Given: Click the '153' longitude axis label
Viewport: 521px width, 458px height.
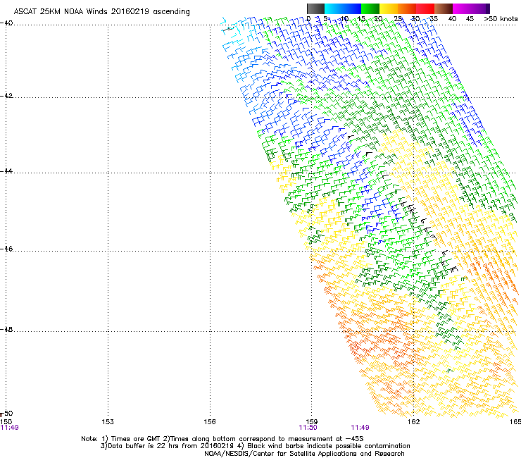Looking at the screenshot, I should click(x=108, y=422).
